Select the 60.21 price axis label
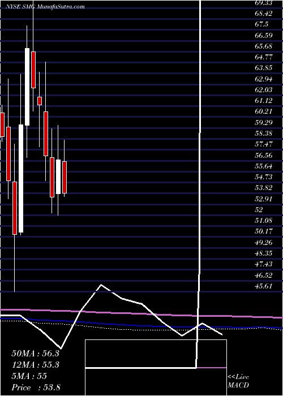The image size is (283, 396). [264, 111]
